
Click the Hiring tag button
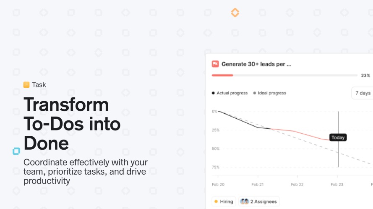[x=224, y=201]
